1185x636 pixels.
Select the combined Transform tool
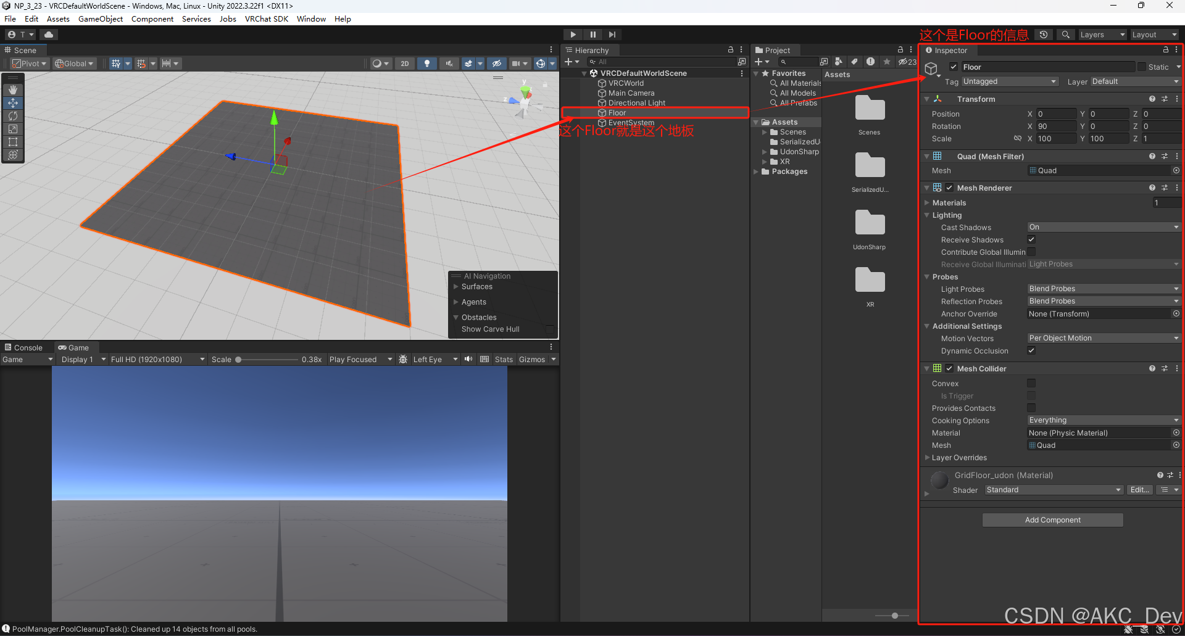[x=13, y=155]
